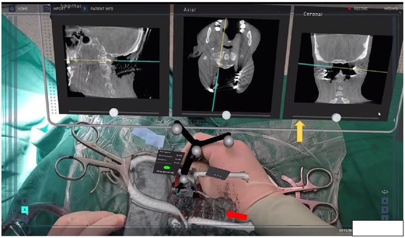The height and width of the screenshot is (238, 405).
Task: Click the Sagittal panel title
Action: point(71,6)
